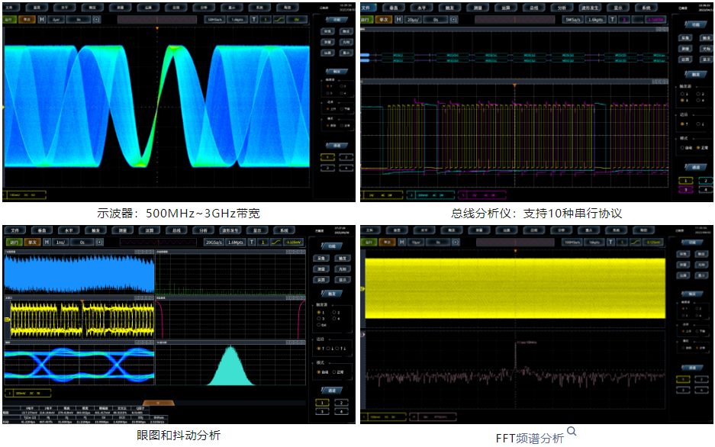Screen dimensions: 715x447
Task: Click the magnifier icon beside FFT频谱分析 caption
Action: click(572, 433)
